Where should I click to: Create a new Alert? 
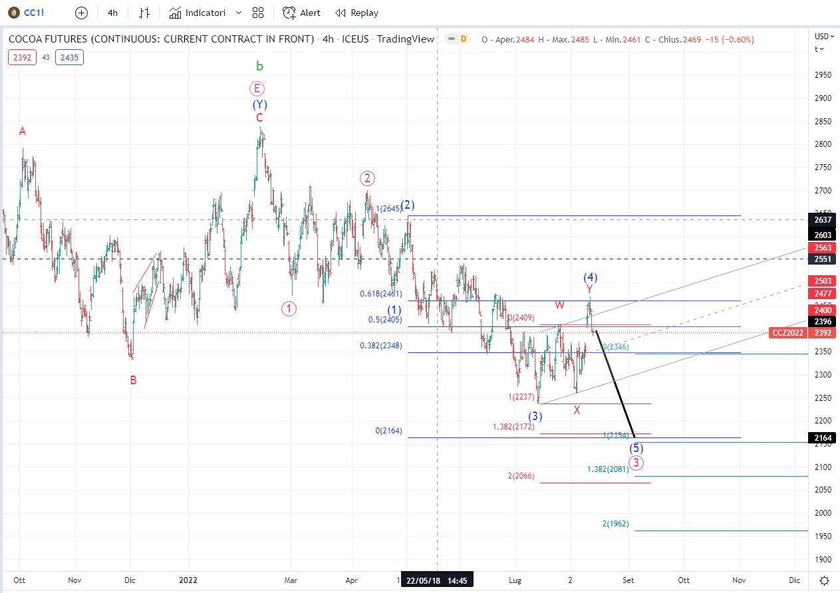(301, 13)
